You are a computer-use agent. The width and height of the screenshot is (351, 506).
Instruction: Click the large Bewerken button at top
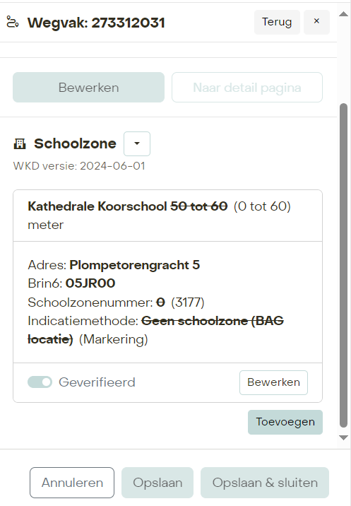(x=89, y=87)
